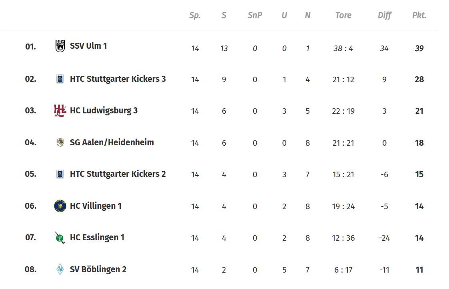Image resolution: width=449 pixels, height=289 pixels.
Task: Open the HC Ludwigsburg 3 team name
Action: click(x=104, y=111)
